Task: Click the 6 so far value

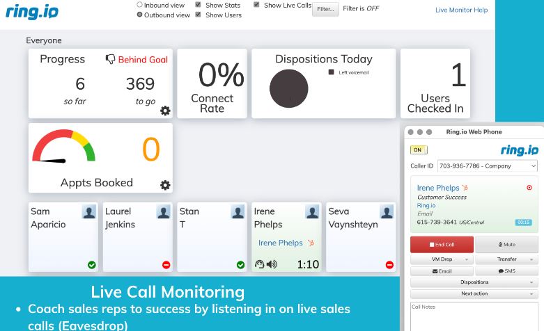Action: (80, 83)
